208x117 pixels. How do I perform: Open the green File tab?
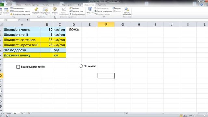[x=2, y=5]
